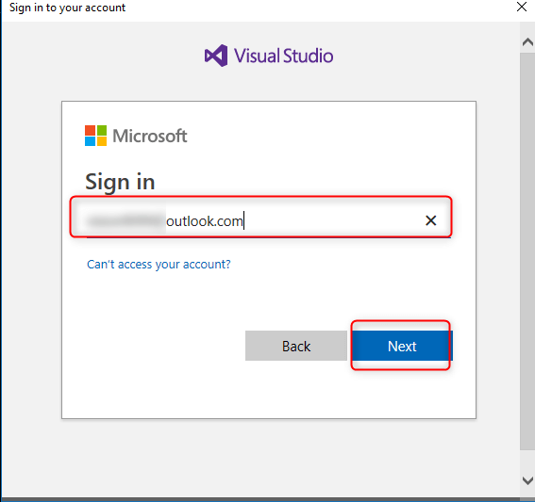
Task: Focus the email address input field
Action: tap(269, 220)
